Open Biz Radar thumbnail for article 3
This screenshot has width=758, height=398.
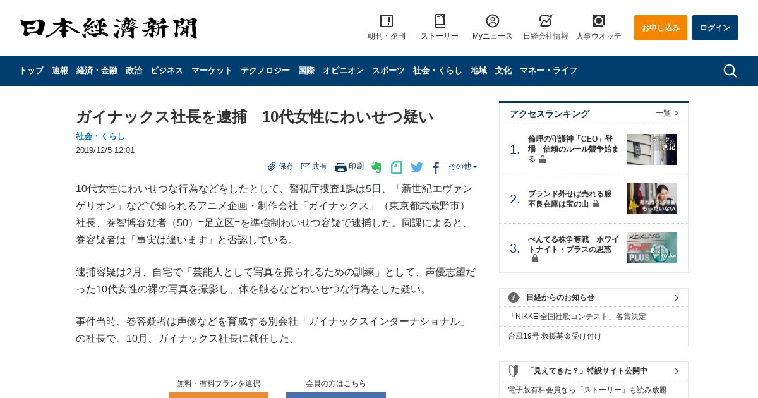coord(652,248)
